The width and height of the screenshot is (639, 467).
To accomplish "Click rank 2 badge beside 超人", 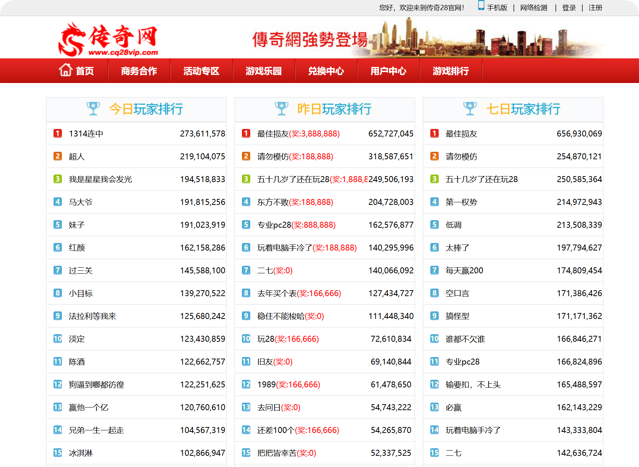I will pyautogui.click(x=58, y=156).
